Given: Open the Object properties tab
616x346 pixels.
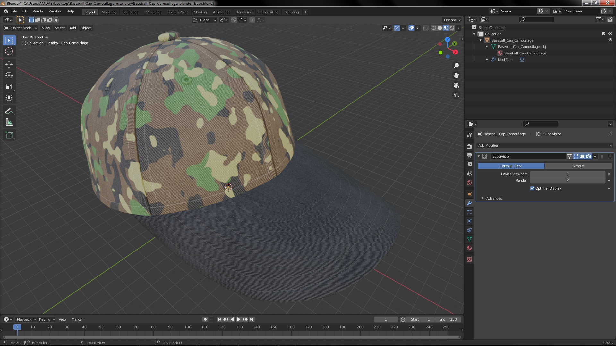Looking at the screenshot, I should [469, 194].
